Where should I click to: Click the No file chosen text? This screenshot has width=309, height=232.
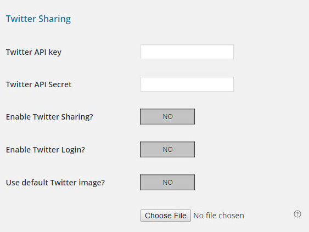(219, 216)
